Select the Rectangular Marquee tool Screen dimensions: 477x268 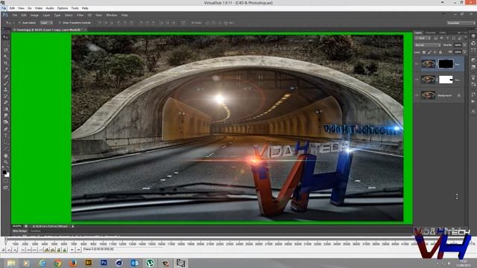point(5,43)
